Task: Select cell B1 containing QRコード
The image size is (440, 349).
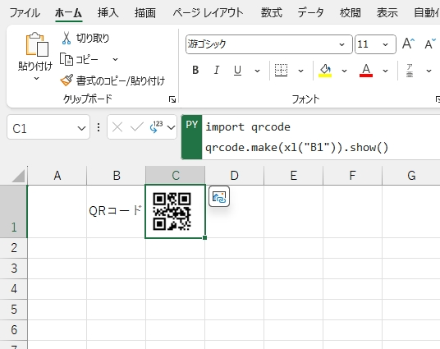Action: point(117,211)
